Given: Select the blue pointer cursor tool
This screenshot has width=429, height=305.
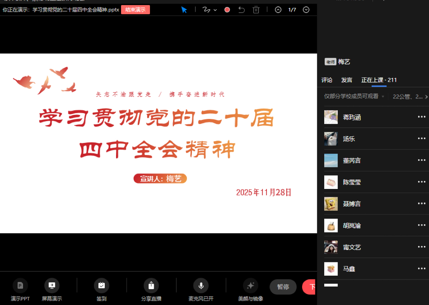Looking at the screenshot, I should 184,10.
